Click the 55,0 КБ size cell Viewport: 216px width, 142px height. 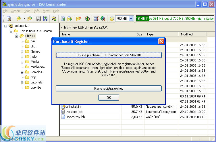137,107
